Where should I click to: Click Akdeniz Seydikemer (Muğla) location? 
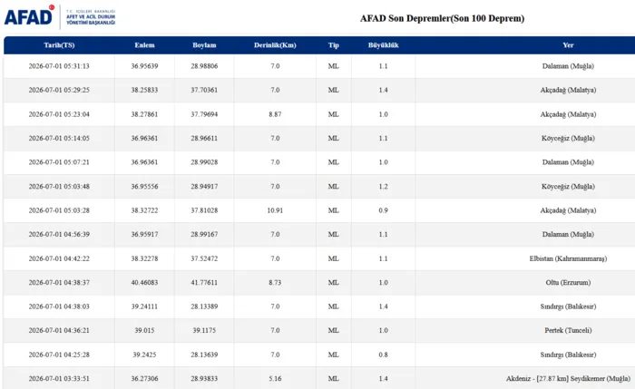tap(568, 378)
